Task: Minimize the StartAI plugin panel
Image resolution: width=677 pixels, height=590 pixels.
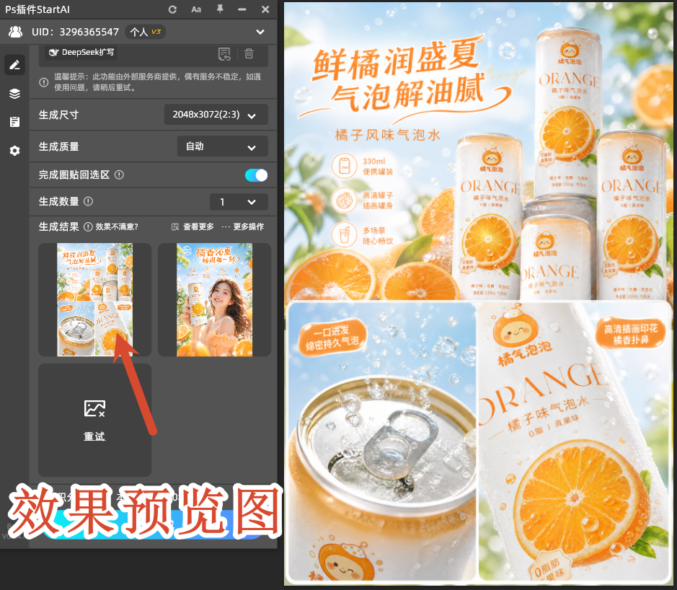Action: click(x=242, y=9)
